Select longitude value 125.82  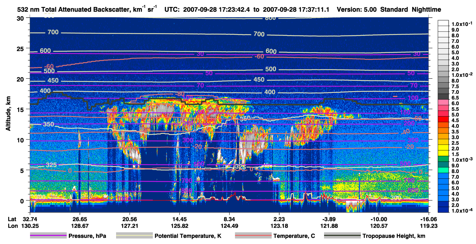point(179,226)
